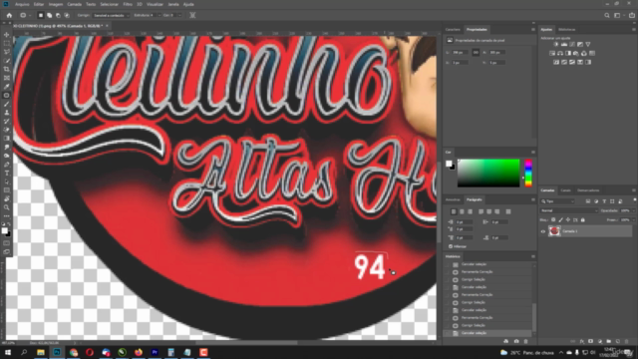Toggle lock image pixels brush icon
The height and width of the screenshot is (359, 638).
560,219
